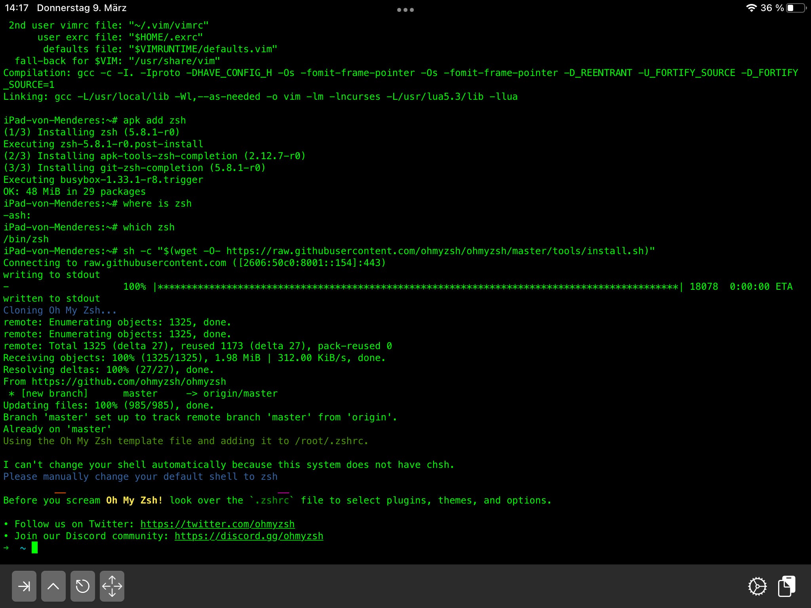
Task: Tap the 'where is zsh' command line
Action: [x=97, y=203]
